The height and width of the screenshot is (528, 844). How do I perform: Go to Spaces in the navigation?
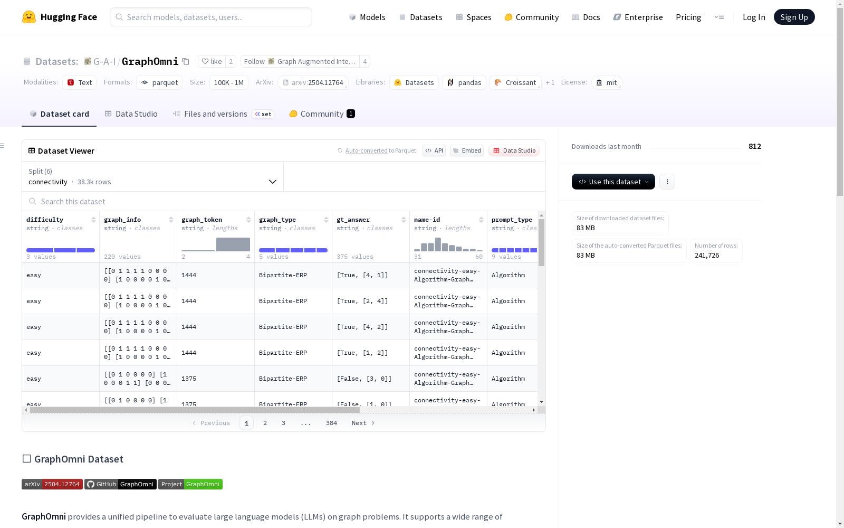[474, 17]
